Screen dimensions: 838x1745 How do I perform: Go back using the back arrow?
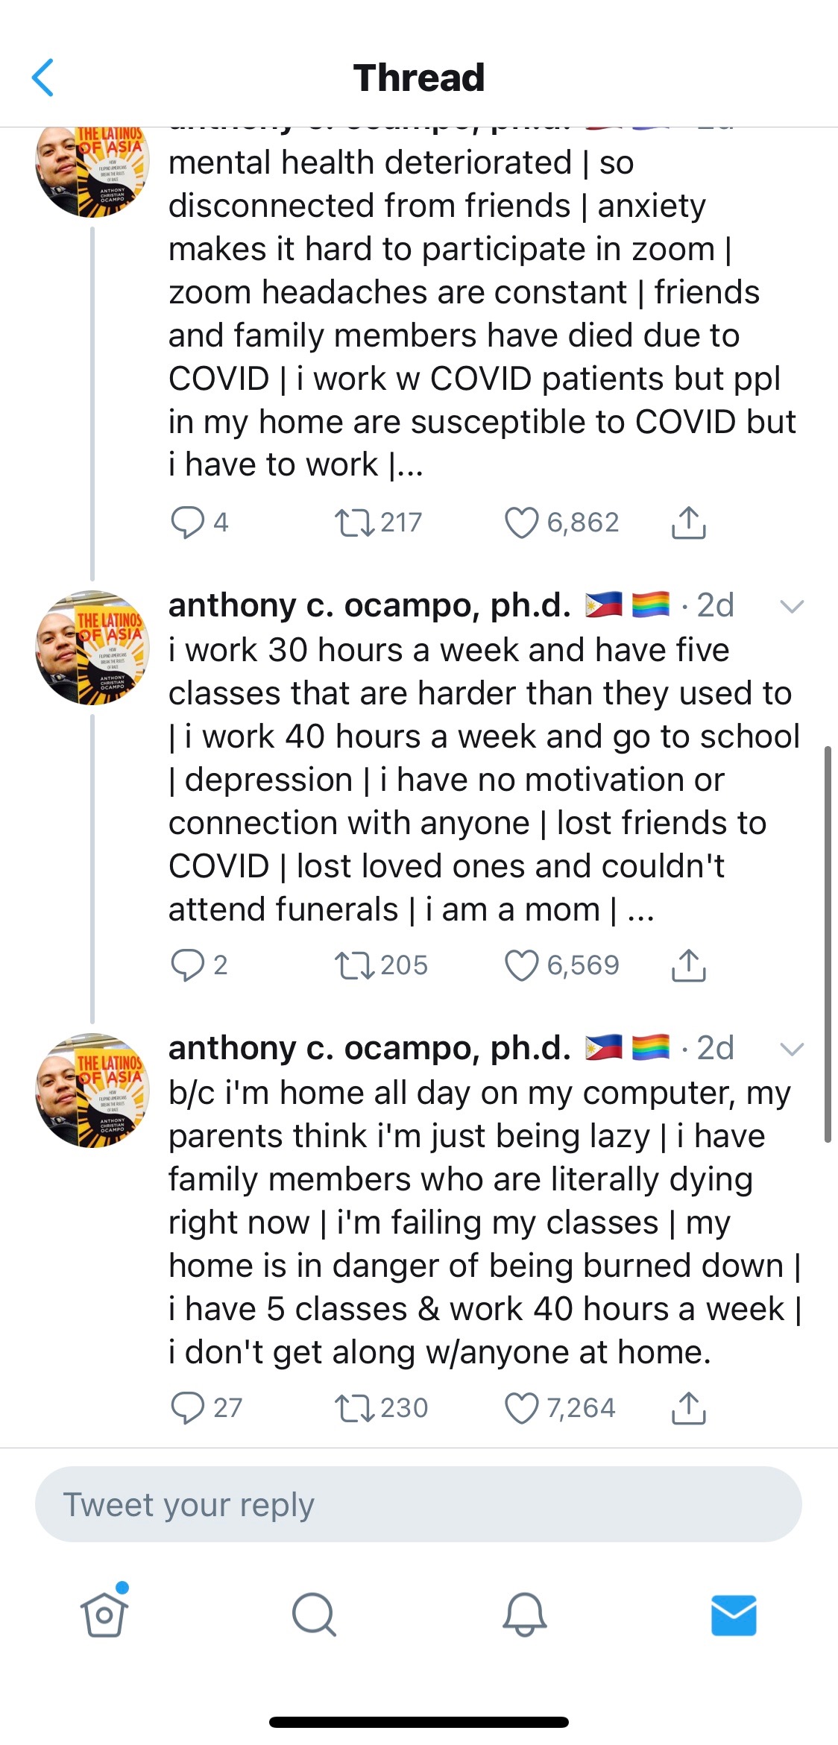[43, 78]
